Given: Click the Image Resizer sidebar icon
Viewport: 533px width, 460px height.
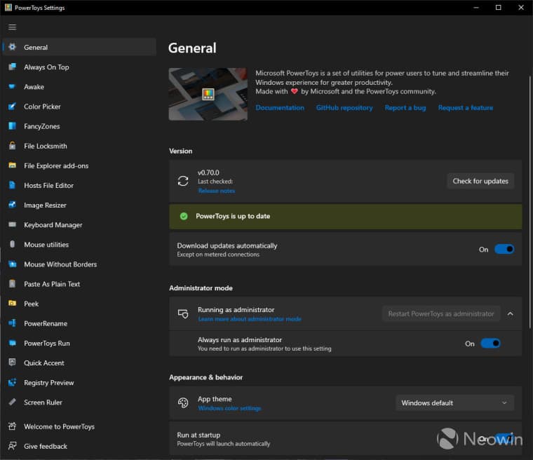Looking at the screenshot, I should point(12,205).
